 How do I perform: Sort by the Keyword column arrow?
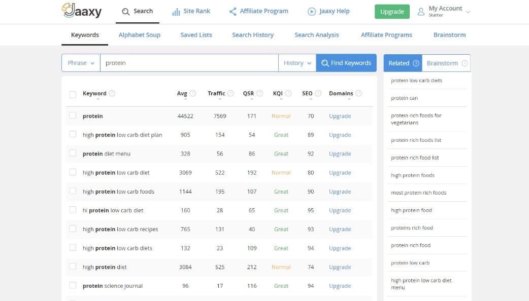[98, 99]
